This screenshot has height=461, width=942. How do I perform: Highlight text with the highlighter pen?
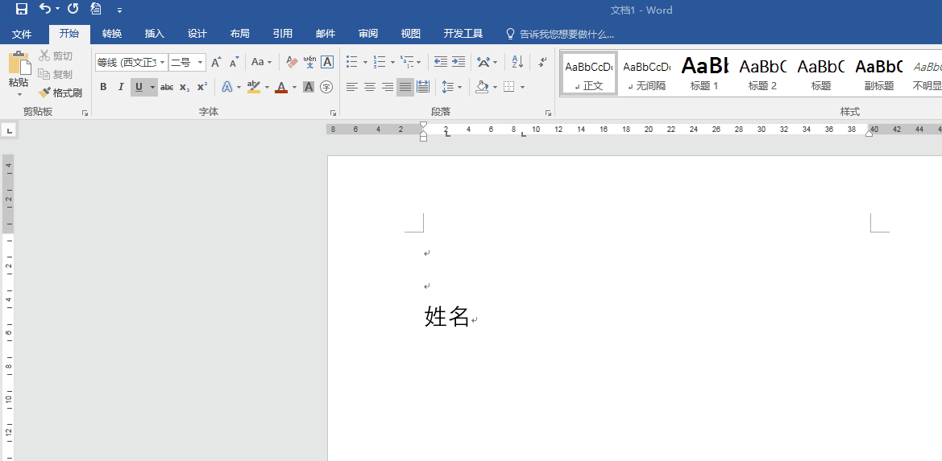click(254, 87)
